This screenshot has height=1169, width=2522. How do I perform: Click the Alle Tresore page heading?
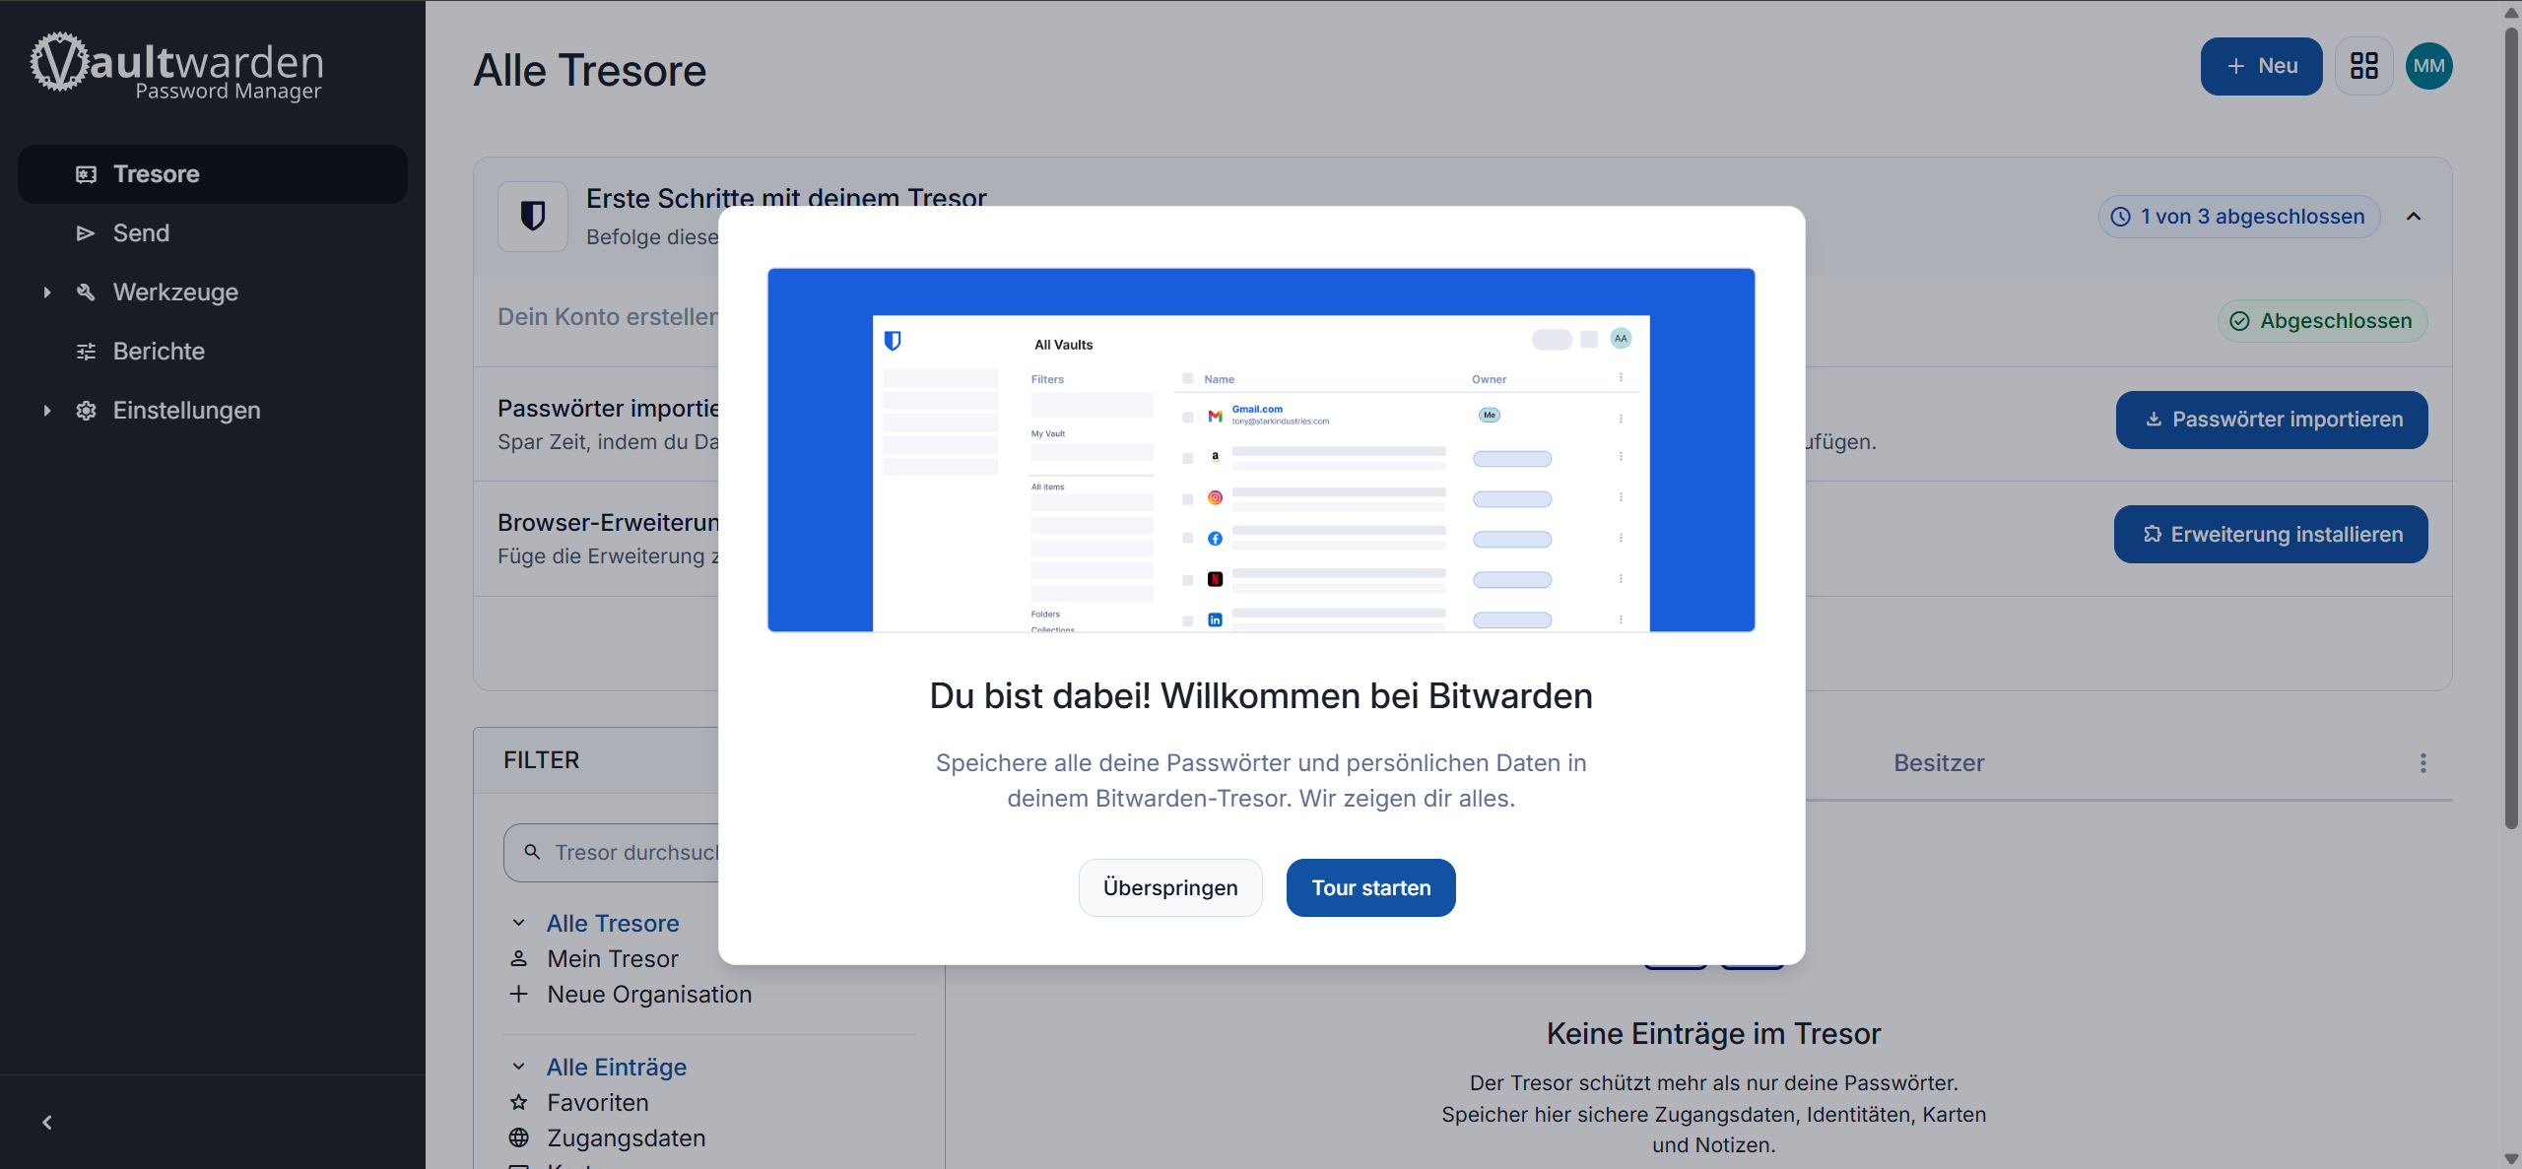coord(590,71)
